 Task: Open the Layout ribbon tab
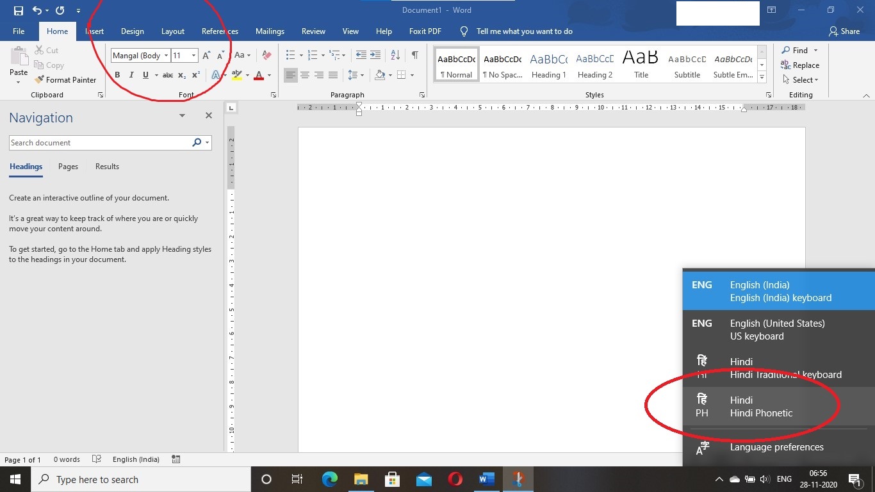pos(172,31)
